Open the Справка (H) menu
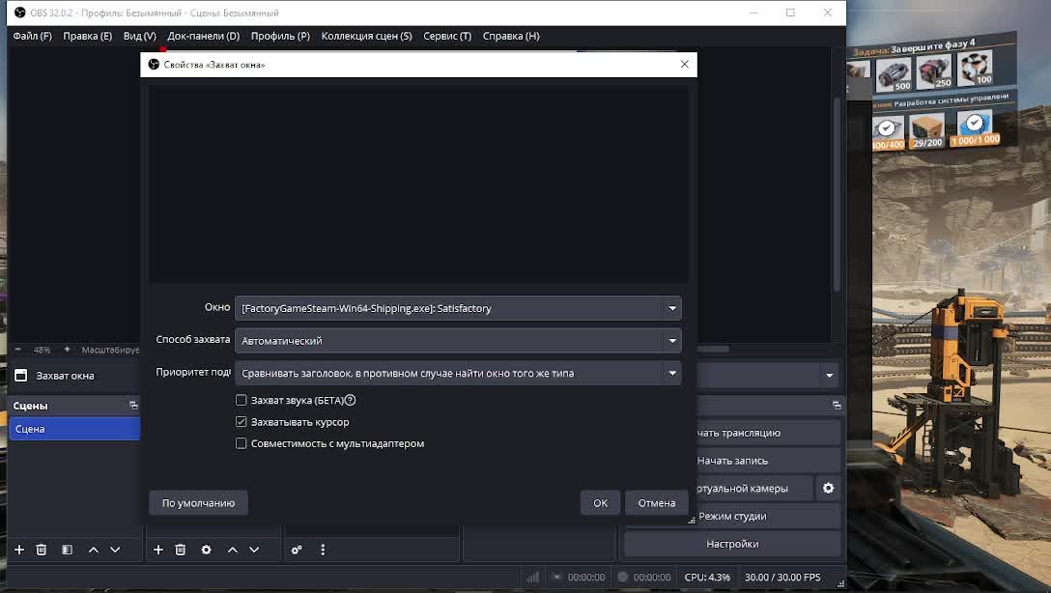The width and height of the screenshot is (1051, 593). [x=511, y=36]
